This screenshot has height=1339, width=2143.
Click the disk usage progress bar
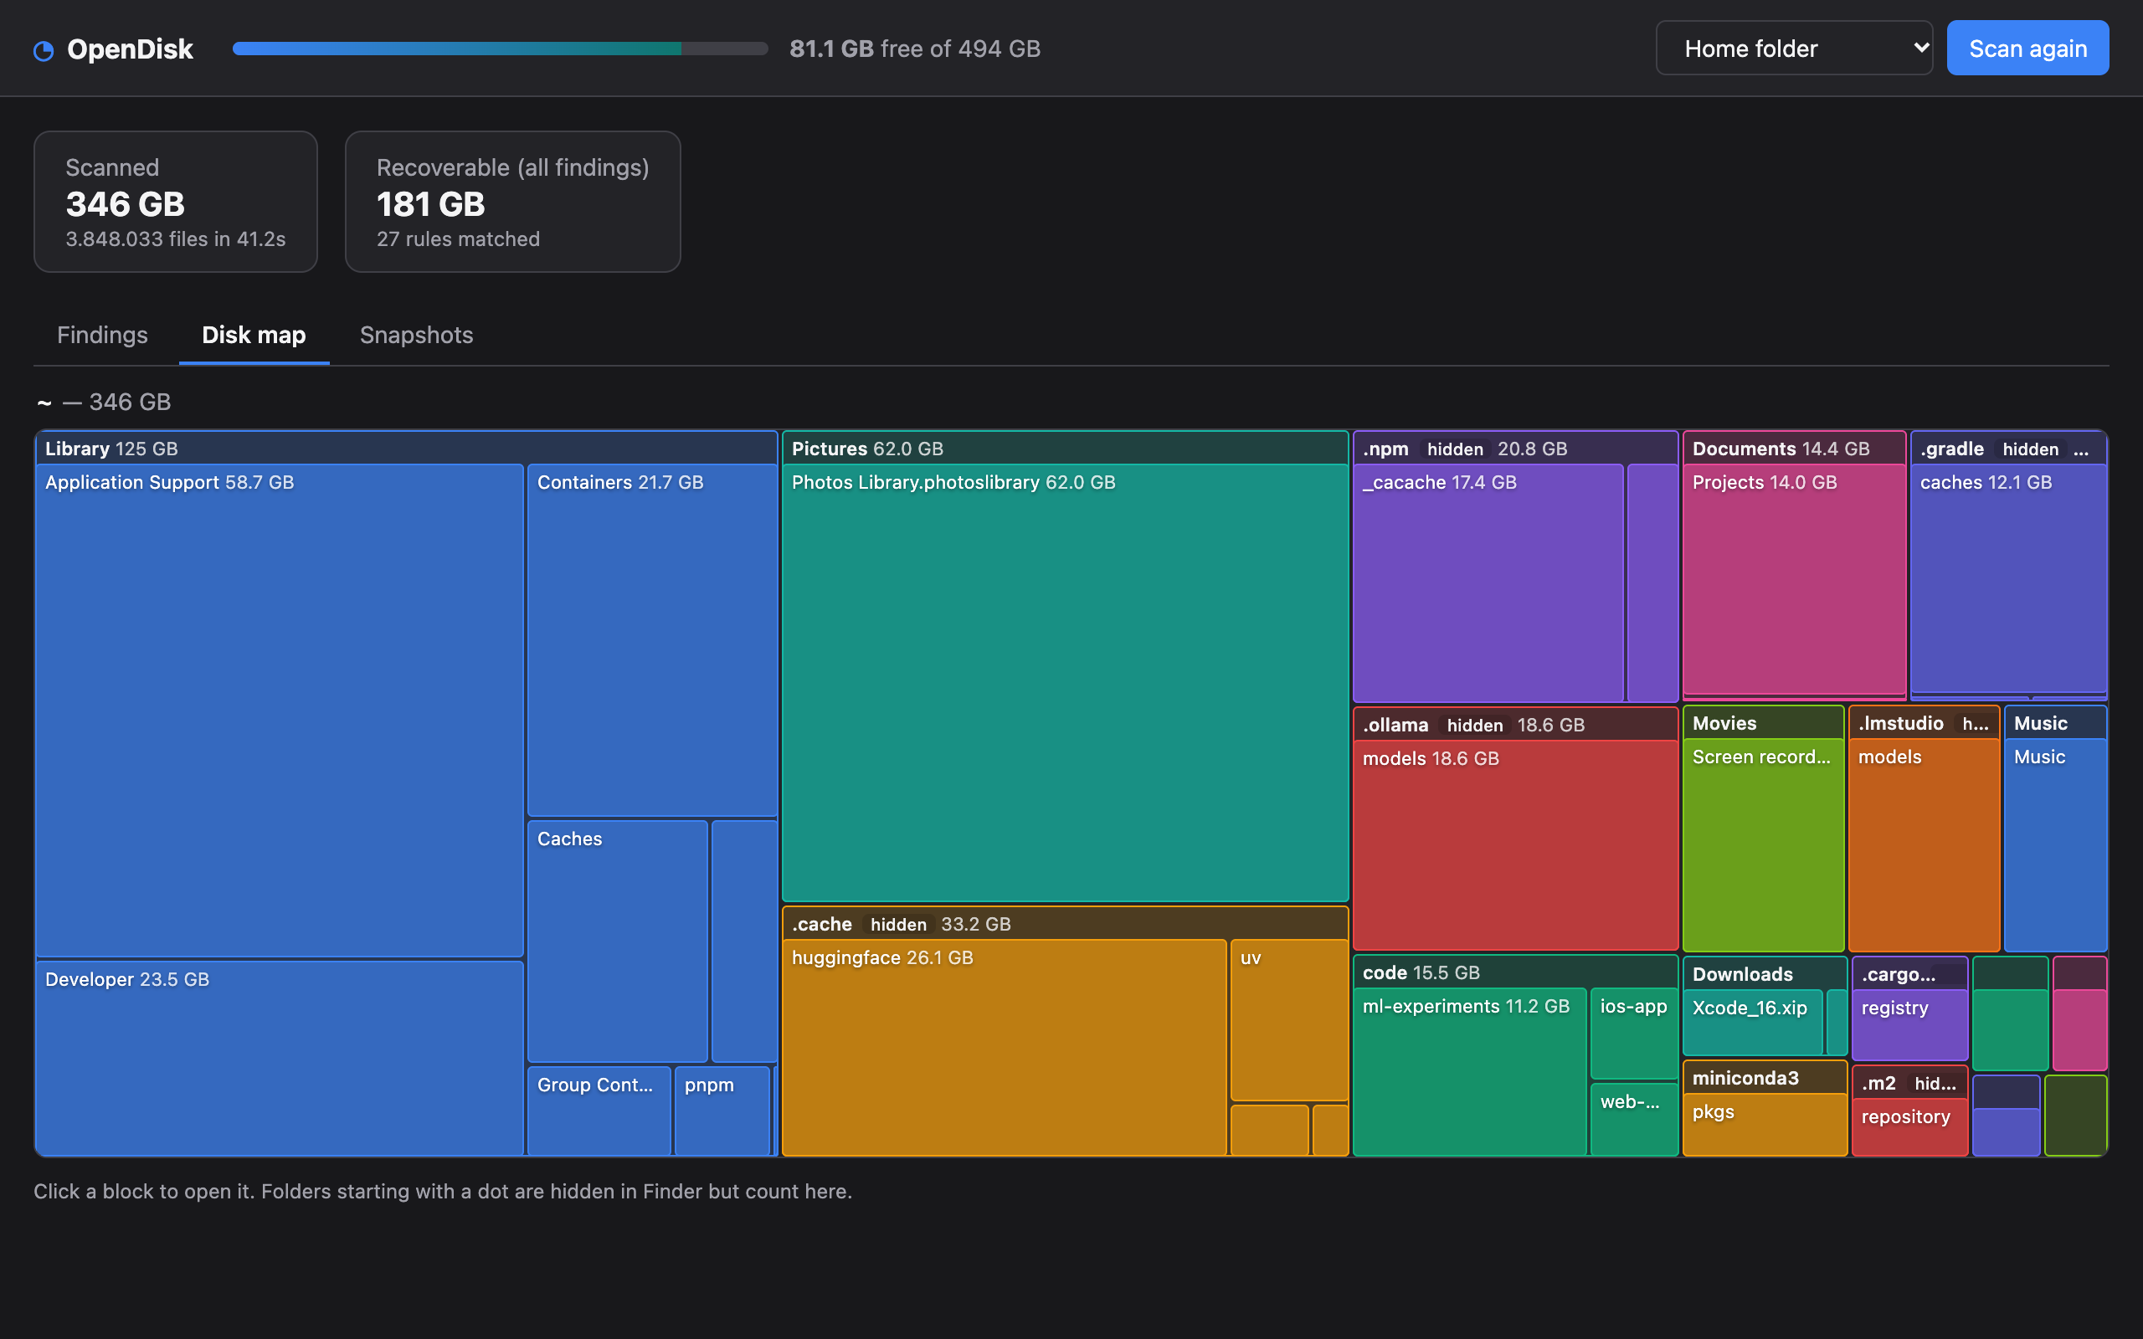coord(501,49)
